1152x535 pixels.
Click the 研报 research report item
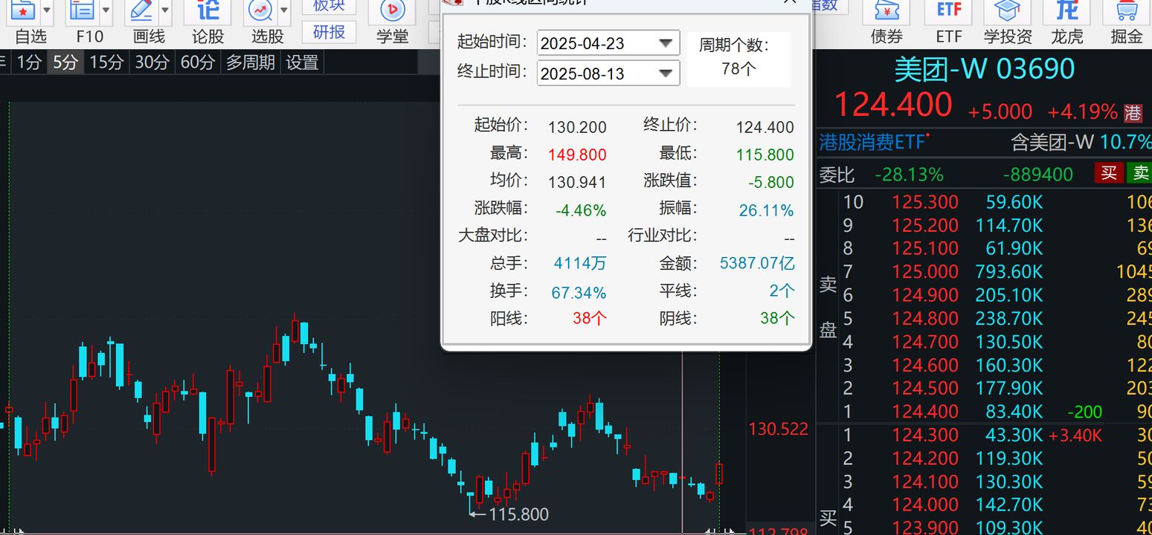coord(329,33)
